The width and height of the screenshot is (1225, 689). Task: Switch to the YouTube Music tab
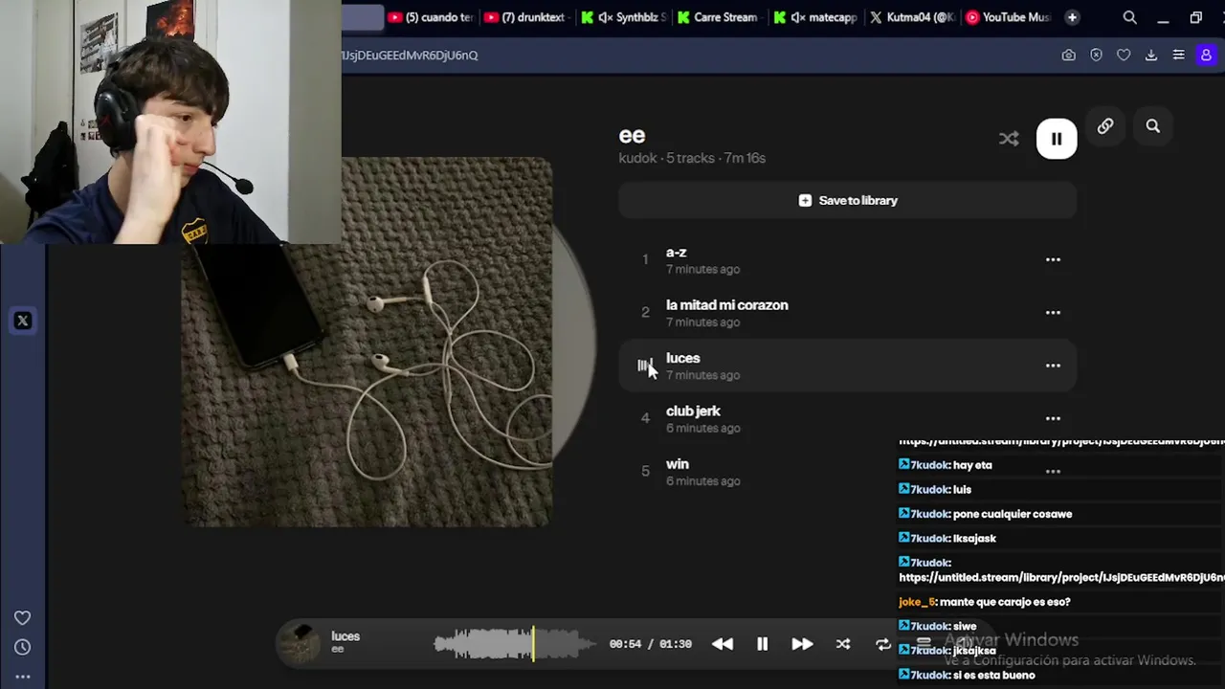click(1009, 17)
